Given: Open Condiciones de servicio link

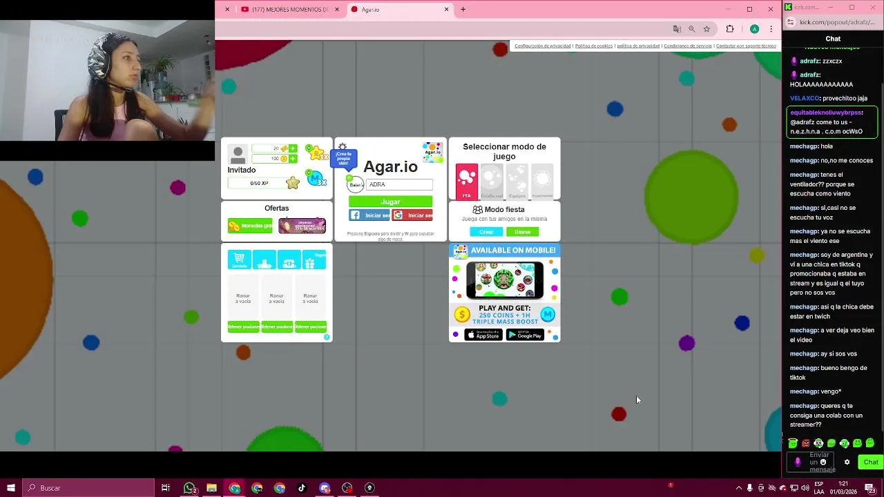Looking at the screenshot, I should [x=687, y=46].
